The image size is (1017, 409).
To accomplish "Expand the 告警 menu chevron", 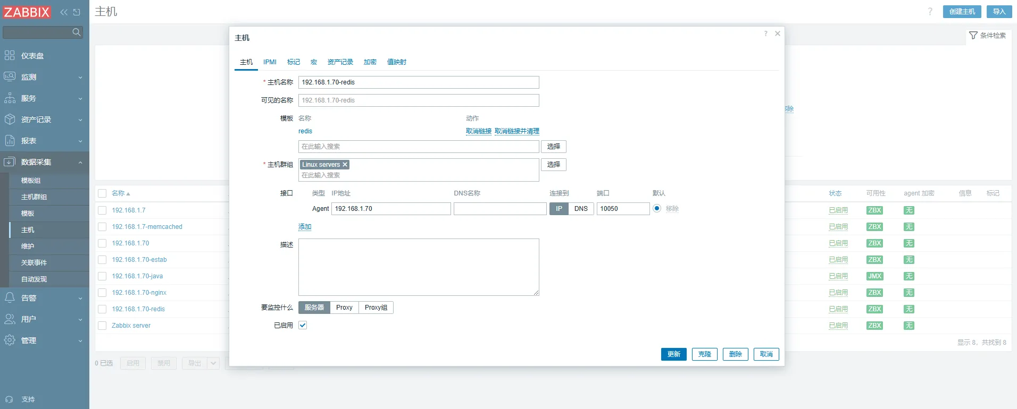I will 80,299.
